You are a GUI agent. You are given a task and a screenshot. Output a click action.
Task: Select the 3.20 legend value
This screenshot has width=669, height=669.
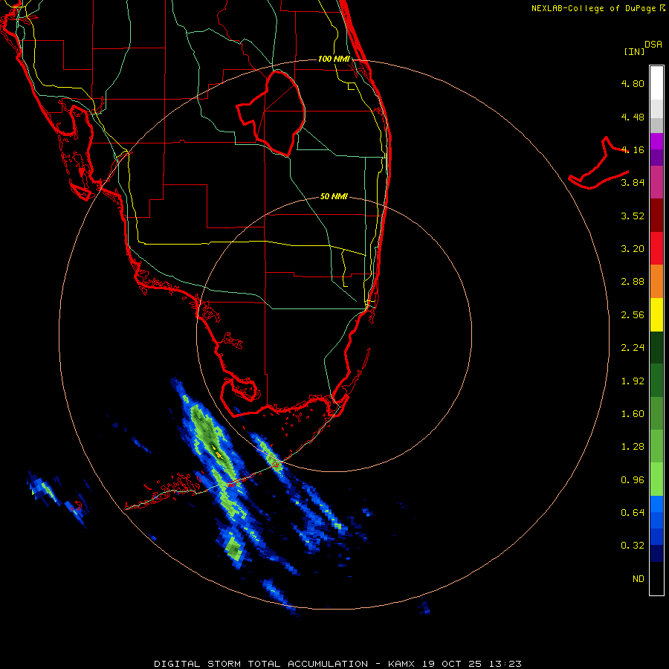pyautogui.click(x=633, y=249)
